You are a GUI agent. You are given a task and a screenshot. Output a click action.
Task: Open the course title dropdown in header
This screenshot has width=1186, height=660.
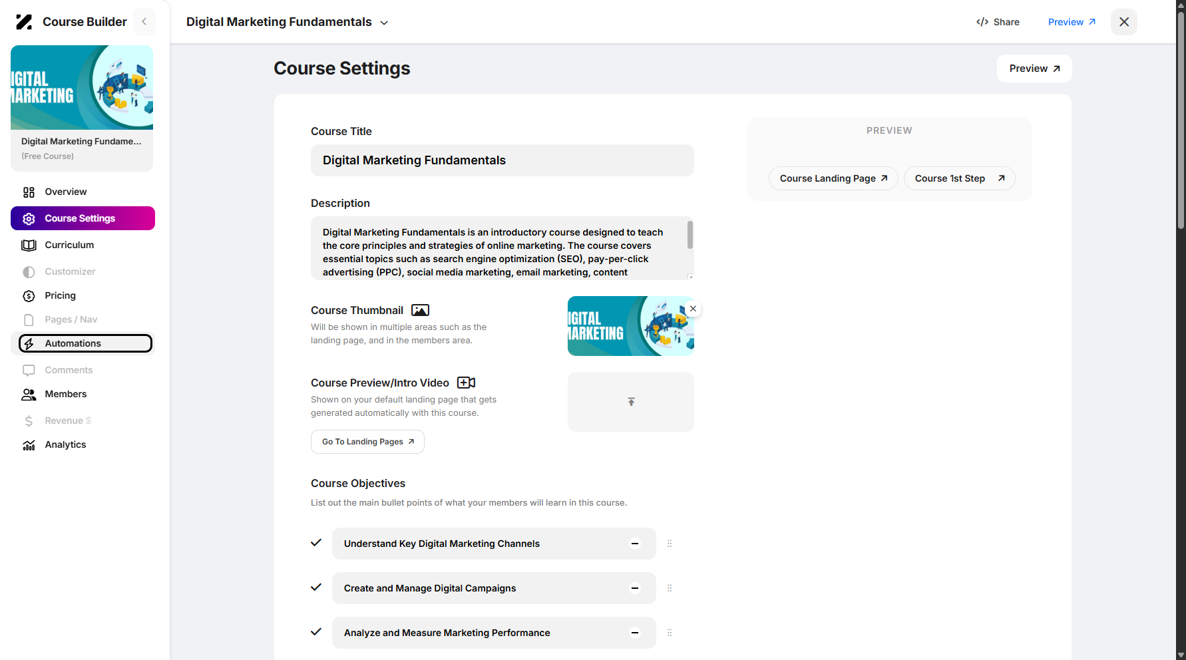click(x=384, y=23)
